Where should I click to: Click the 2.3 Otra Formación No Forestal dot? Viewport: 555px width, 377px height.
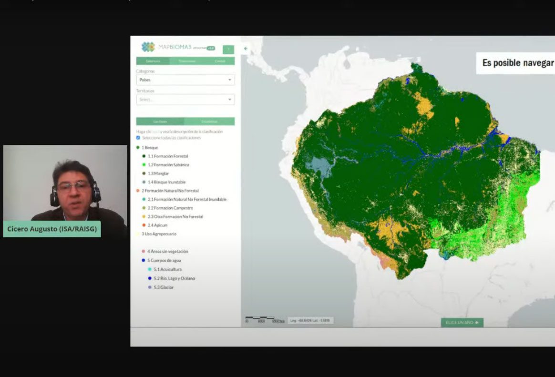coord(144,217)
